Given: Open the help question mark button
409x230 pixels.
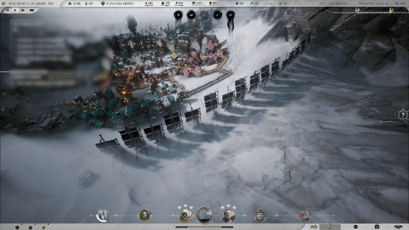Looking at the screenshot, I should click(403, 115).
